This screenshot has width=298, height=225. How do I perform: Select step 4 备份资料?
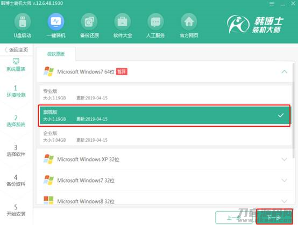(x=16, y=180)
